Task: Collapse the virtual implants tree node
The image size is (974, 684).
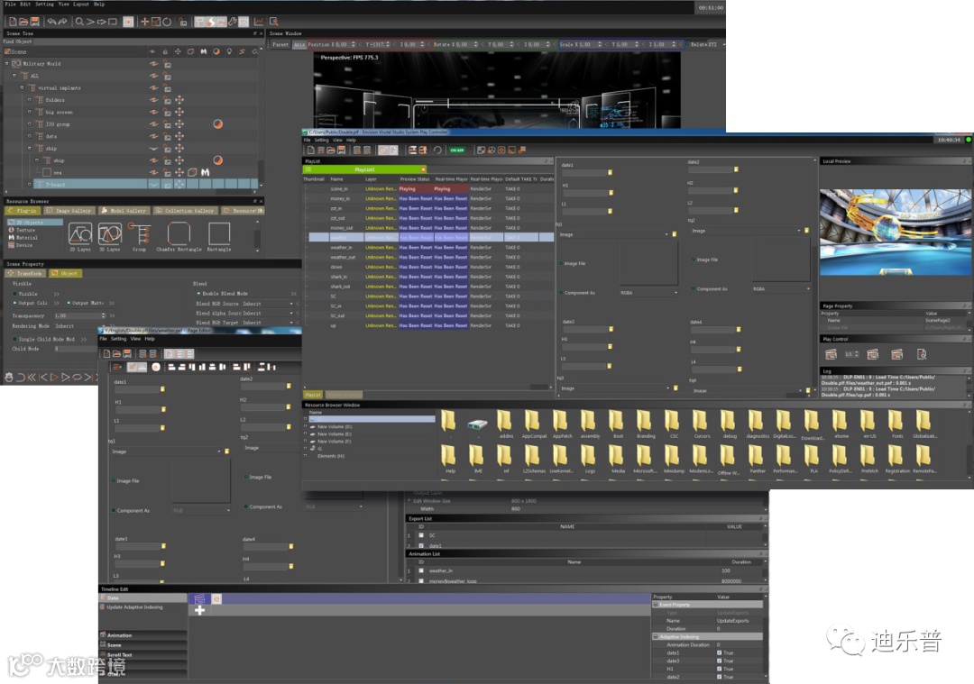Action: 22,87
